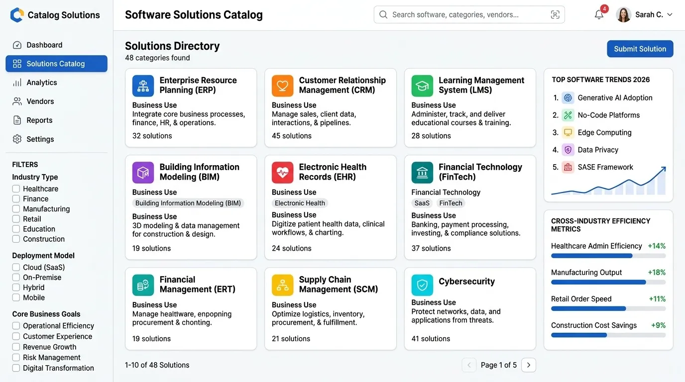Click the Construction Cost Savings progress bar
The image size is (685, 382).
[608, 335]
